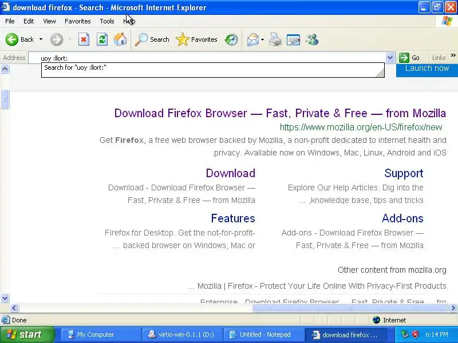The width and height of the screenshot is (458, 343).
Task: Stop page loading with the red X icon
Action: (x=84, y=39)
